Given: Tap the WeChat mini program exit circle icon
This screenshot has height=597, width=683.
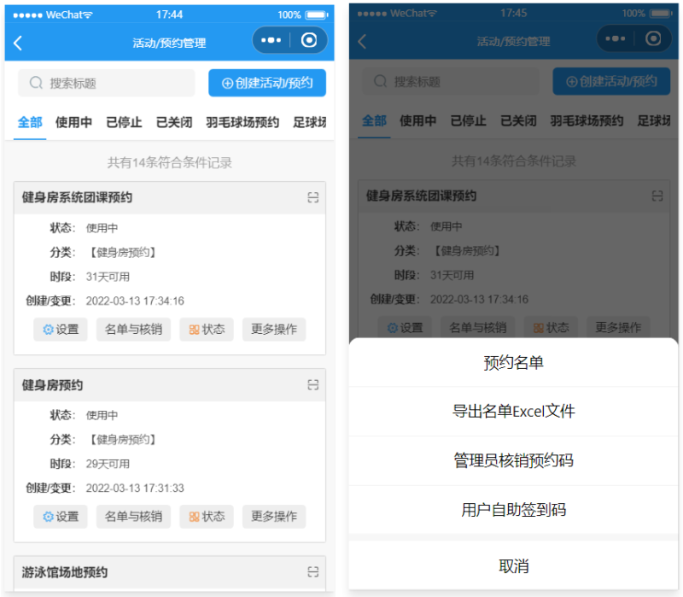Looking at the screenshot, I should point(307,40).
